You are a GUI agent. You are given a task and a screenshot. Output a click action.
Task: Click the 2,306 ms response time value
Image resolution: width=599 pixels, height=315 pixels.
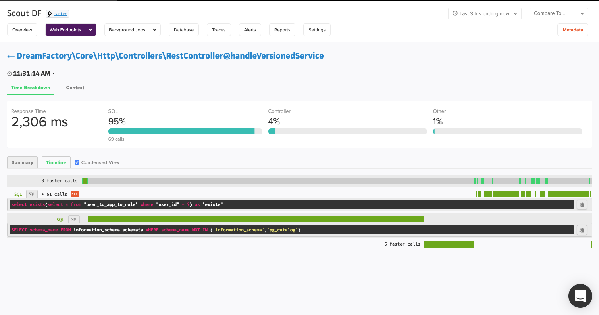[39, 122]
